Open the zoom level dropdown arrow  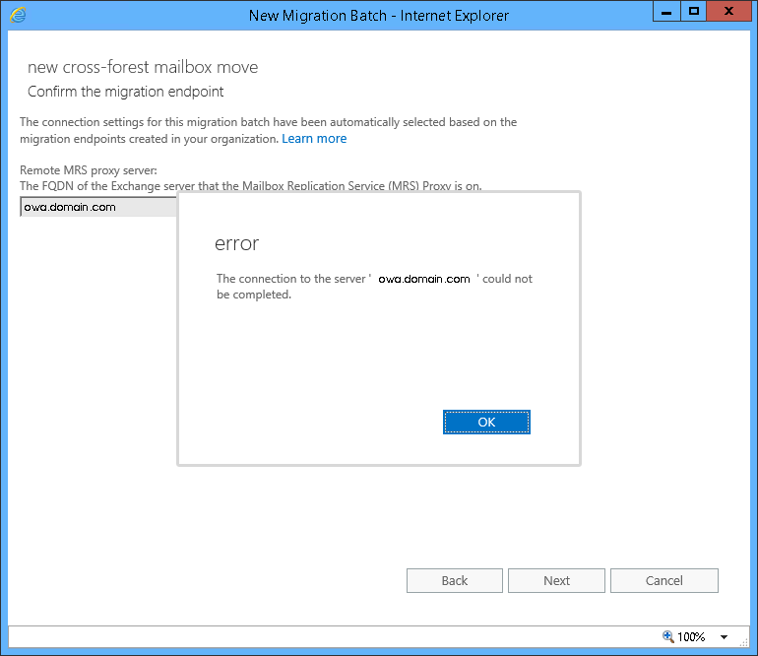(724, 637)
